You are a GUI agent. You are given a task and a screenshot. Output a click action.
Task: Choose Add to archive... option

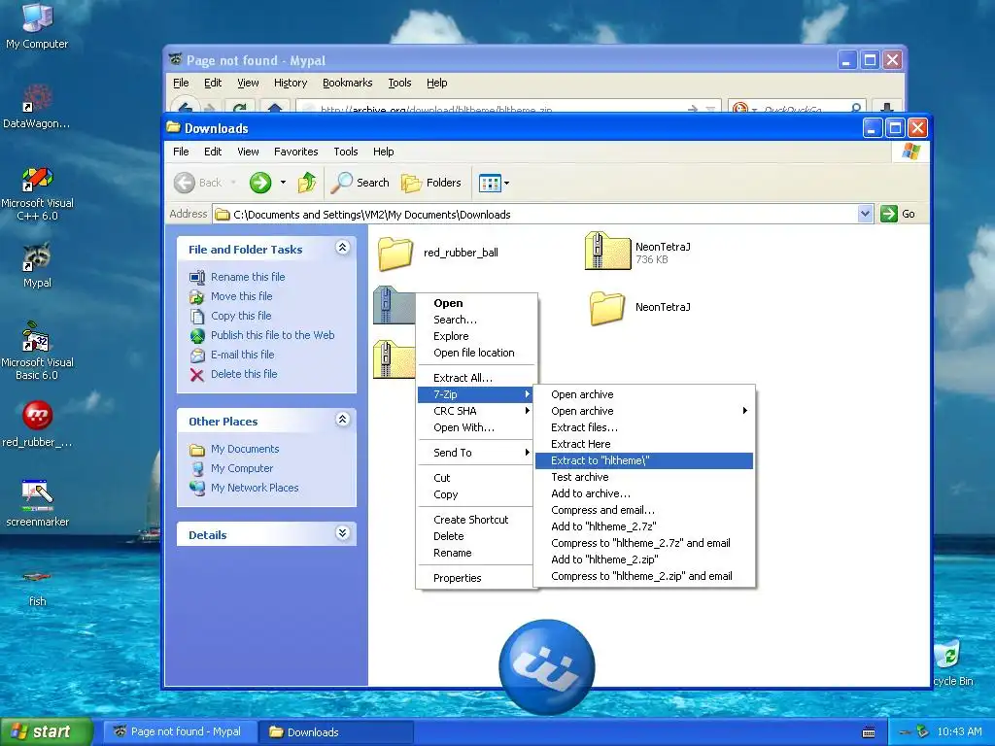click(x=644, y=493)
